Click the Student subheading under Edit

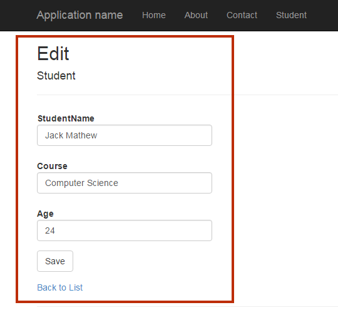[56, 76]
